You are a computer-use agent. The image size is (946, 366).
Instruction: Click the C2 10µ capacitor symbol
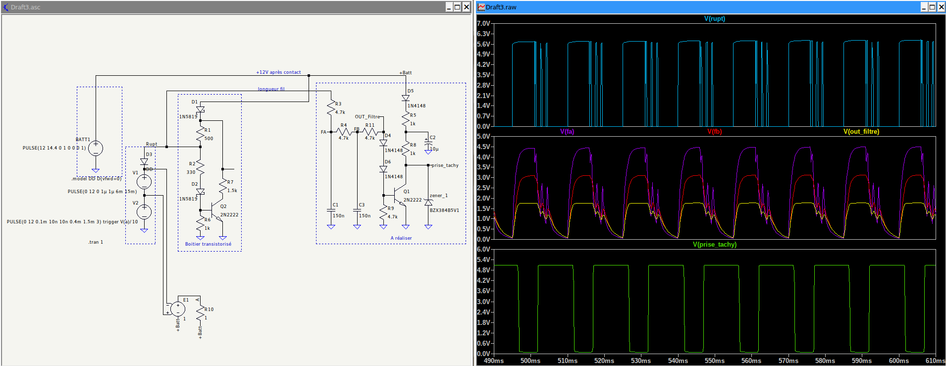[x=428, y=144]
